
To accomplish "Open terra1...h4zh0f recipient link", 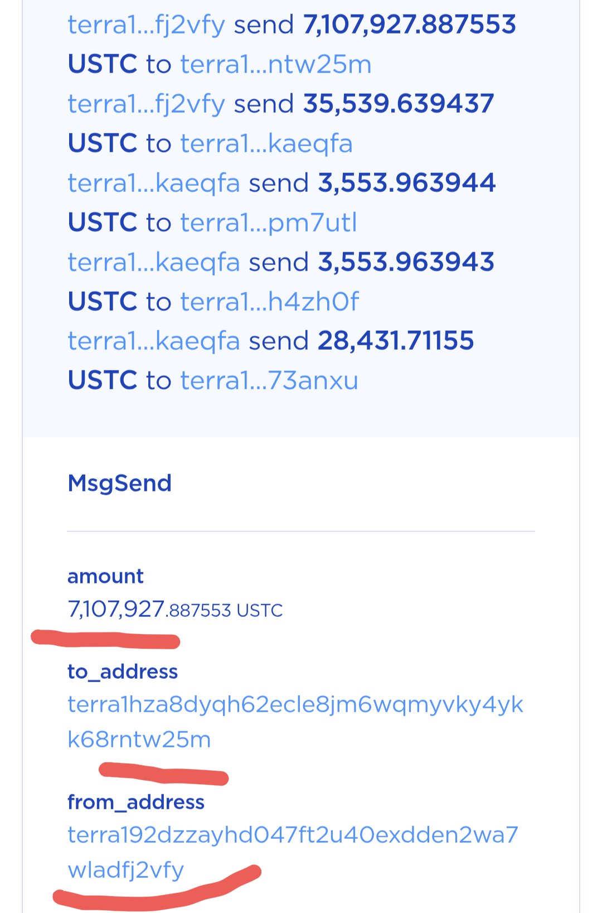I will point(270,302).
